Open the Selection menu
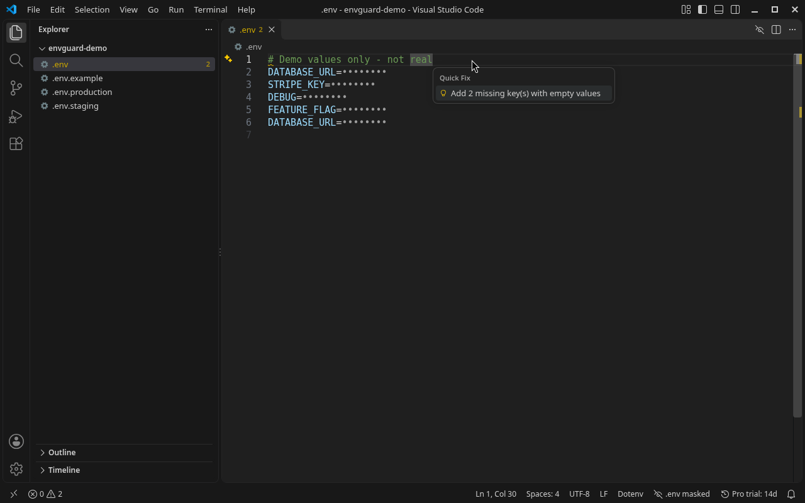The width and height of the screenshot is (805, 503). pos(92,9)
